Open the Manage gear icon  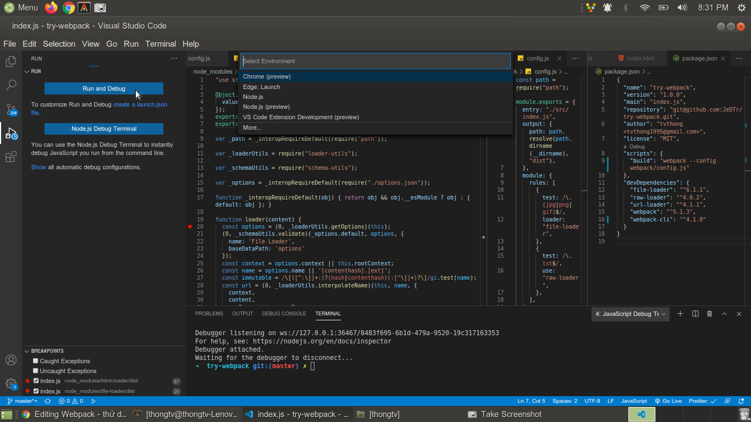[x=10, y=383]
